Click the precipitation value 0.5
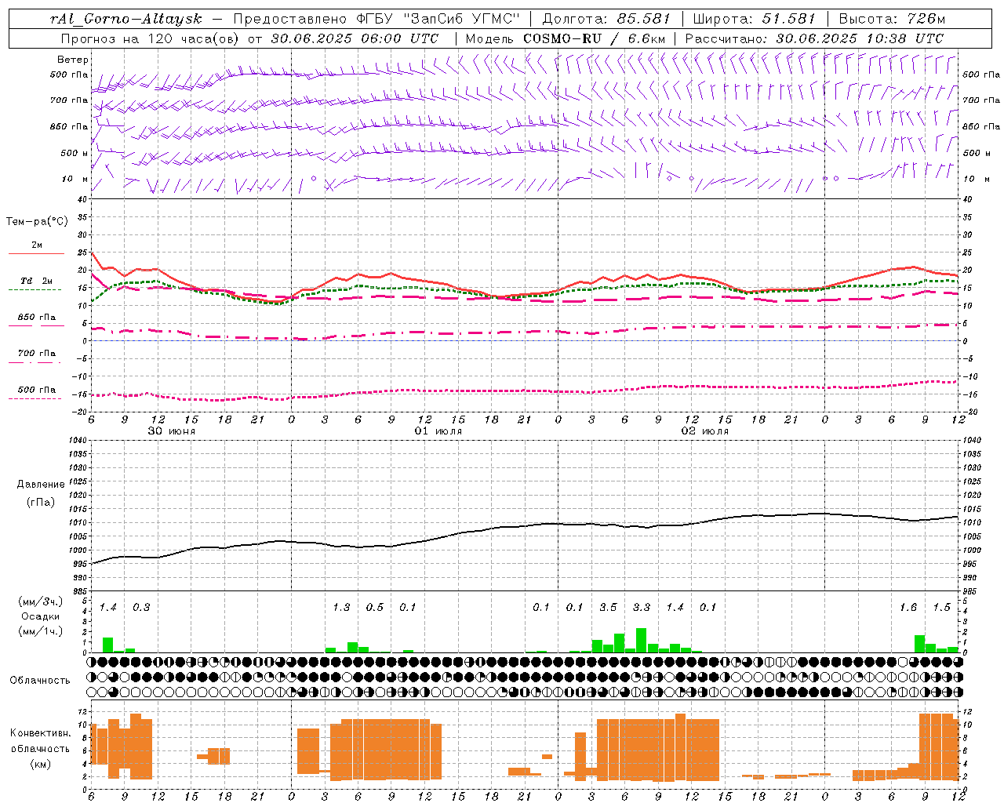This screenshot has height=803, width=1004. pos(375,608)
